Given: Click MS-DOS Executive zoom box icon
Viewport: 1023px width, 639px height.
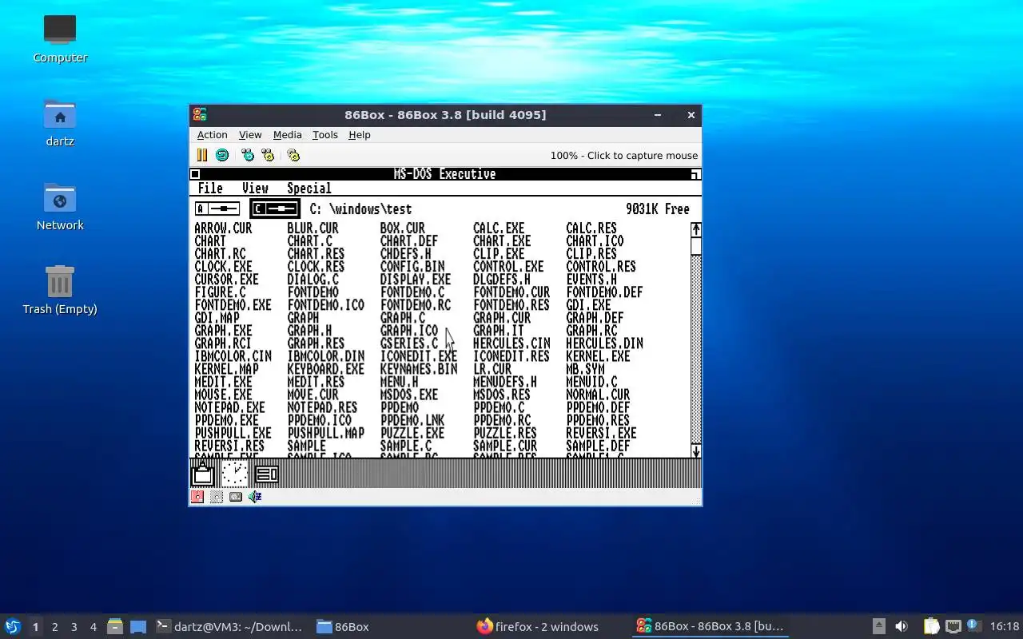Looking at the screenshot, I should click(x=695, y=174).
